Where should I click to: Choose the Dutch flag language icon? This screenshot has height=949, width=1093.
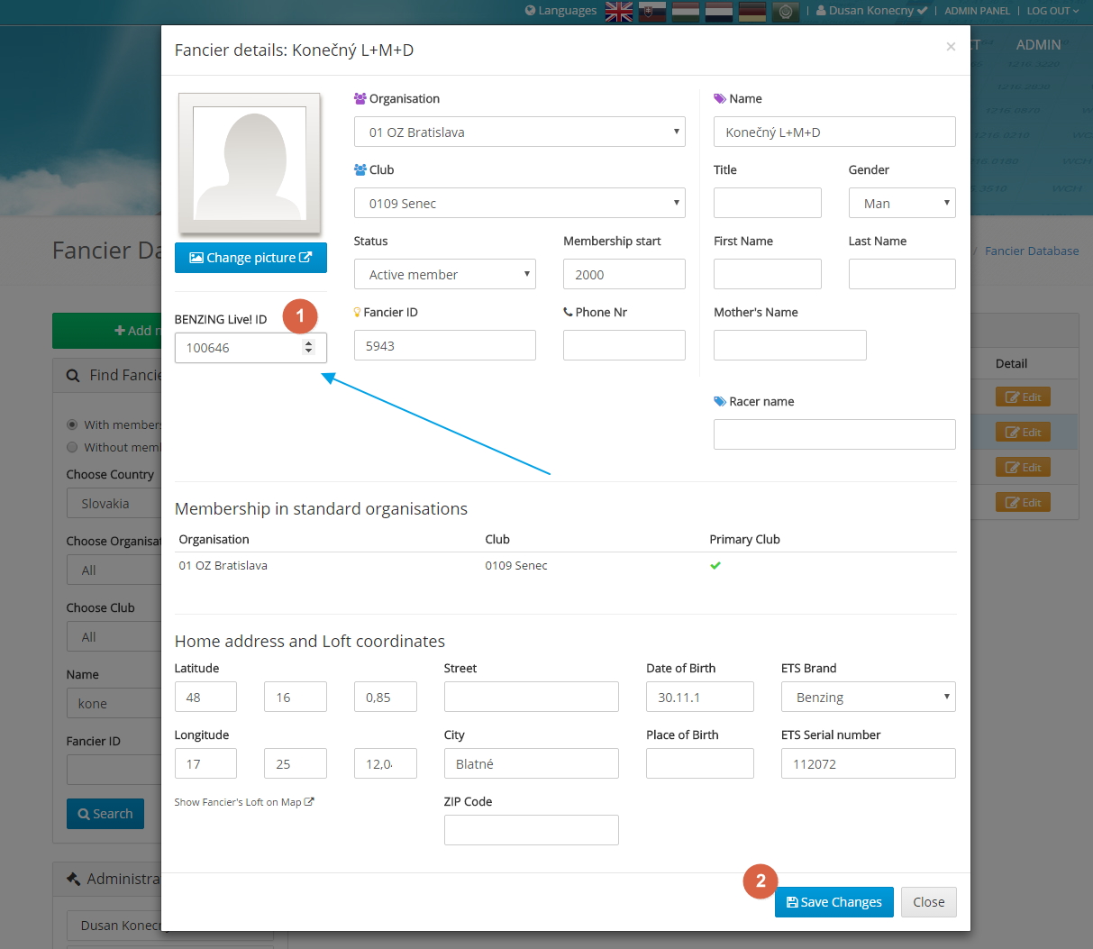pos(719,12)
